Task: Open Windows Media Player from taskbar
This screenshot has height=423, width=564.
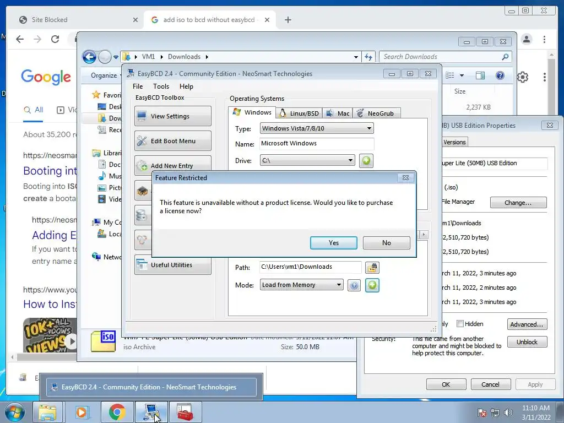Action: (x=82, y=412)
